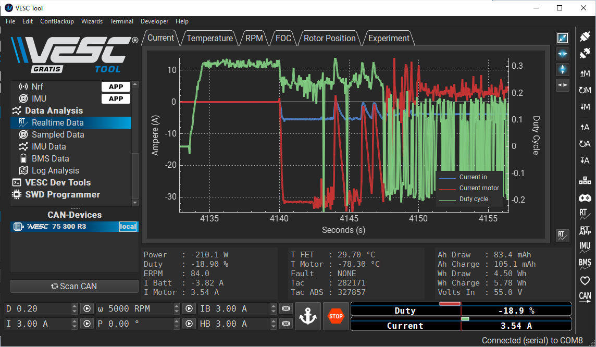Switch to the FOC tab

coord(283,39)
